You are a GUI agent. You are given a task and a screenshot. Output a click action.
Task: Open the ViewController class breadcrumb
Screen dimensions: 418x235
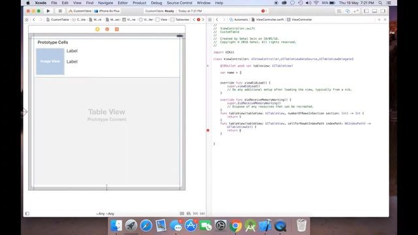(299, 20)
